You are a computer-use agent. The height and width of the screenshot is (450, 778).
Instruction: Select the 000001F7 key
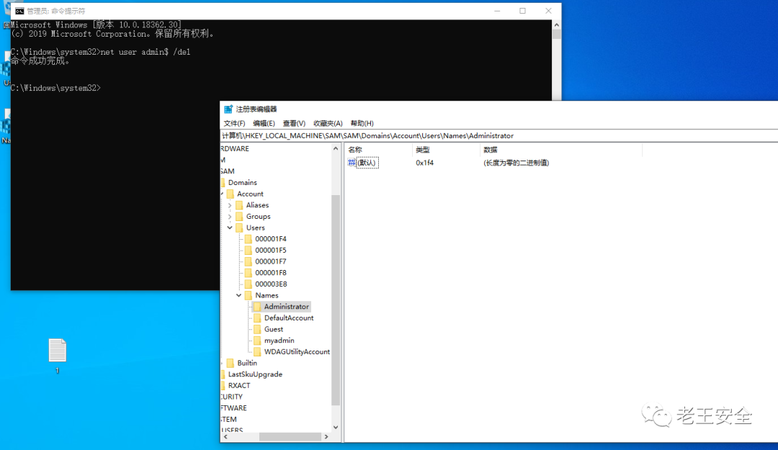click(x=270, y=261)
